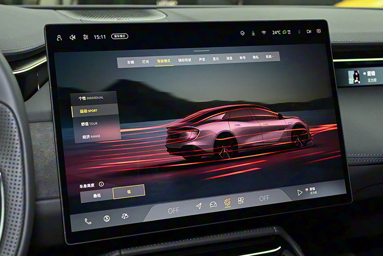383x256 pixels.
Task: Open the vehicle car icon in dock
Action: [x=213, y=204]
